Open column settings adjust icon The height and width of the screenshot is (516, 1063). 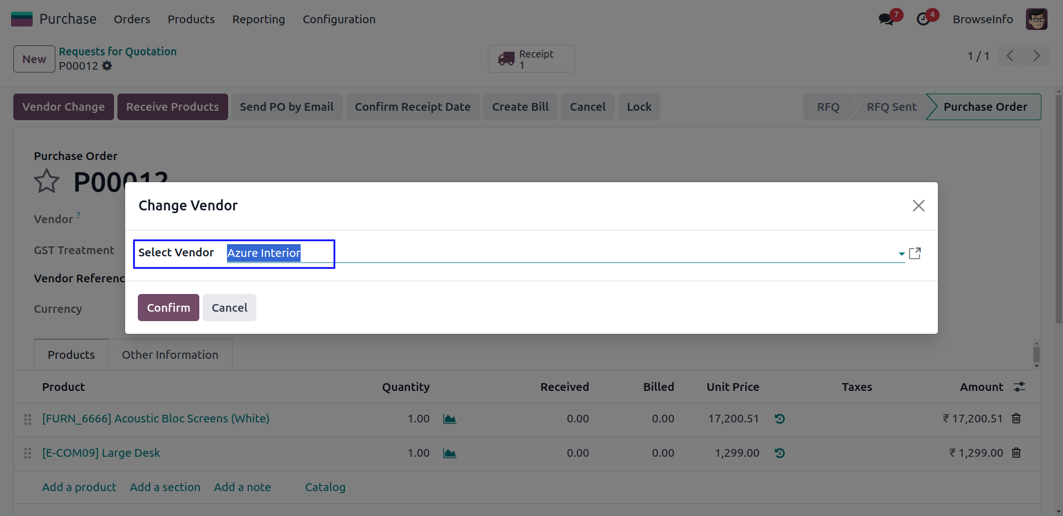pyautogui.click(x=1019, y=387)
